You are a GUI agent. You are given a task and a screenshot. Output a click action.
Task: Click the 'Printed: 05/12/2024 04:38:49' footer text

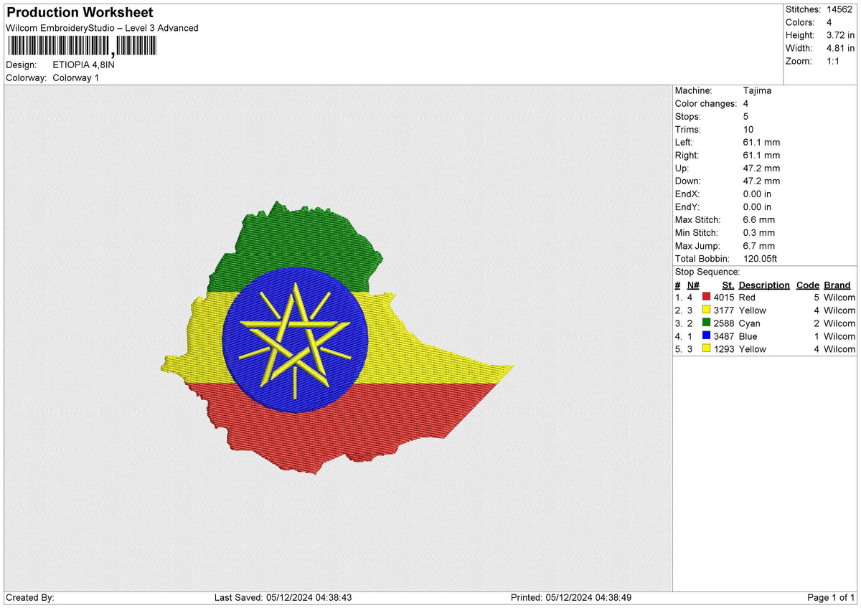571,597
